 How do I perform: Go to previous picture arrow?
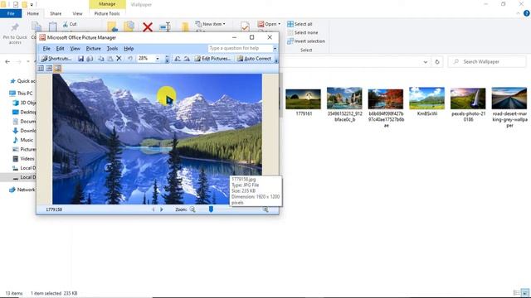coord(153,209)
